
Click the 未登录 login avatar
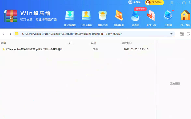click(130, 2)
